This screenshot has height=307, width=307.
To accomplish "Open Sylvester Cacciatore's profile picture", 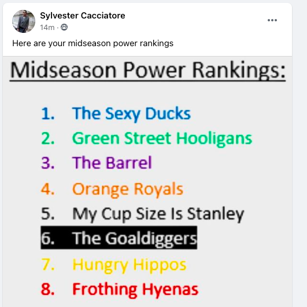I will [24, 21].
